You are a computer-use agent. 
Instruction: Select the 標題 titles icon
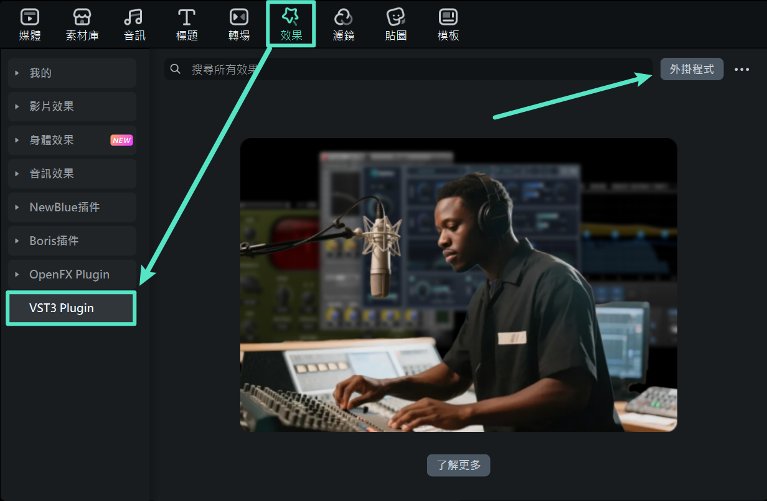(x=187, y=17)
